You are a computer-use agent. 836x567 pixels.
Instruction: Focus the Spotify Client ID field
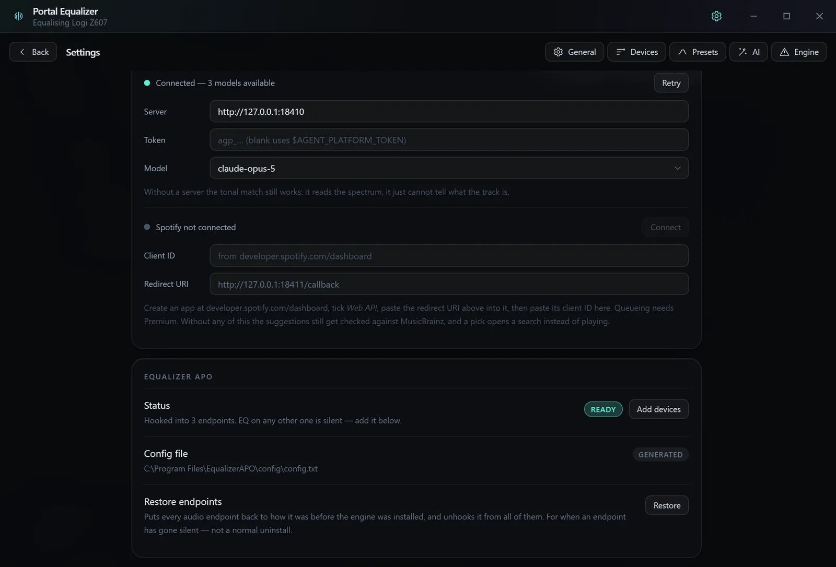449,256
